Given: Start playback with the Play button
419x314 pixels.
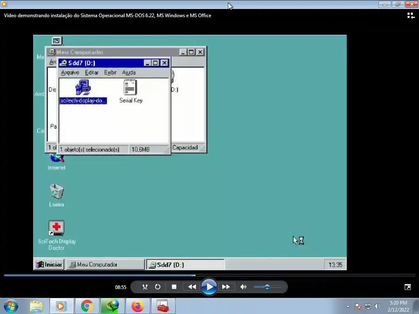Looking at the screenshot, I should [x=209, y=287].
